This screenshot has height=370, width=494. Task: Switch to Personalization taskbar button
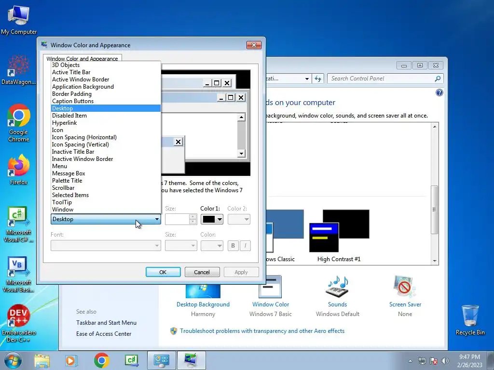tap(191, 360)
